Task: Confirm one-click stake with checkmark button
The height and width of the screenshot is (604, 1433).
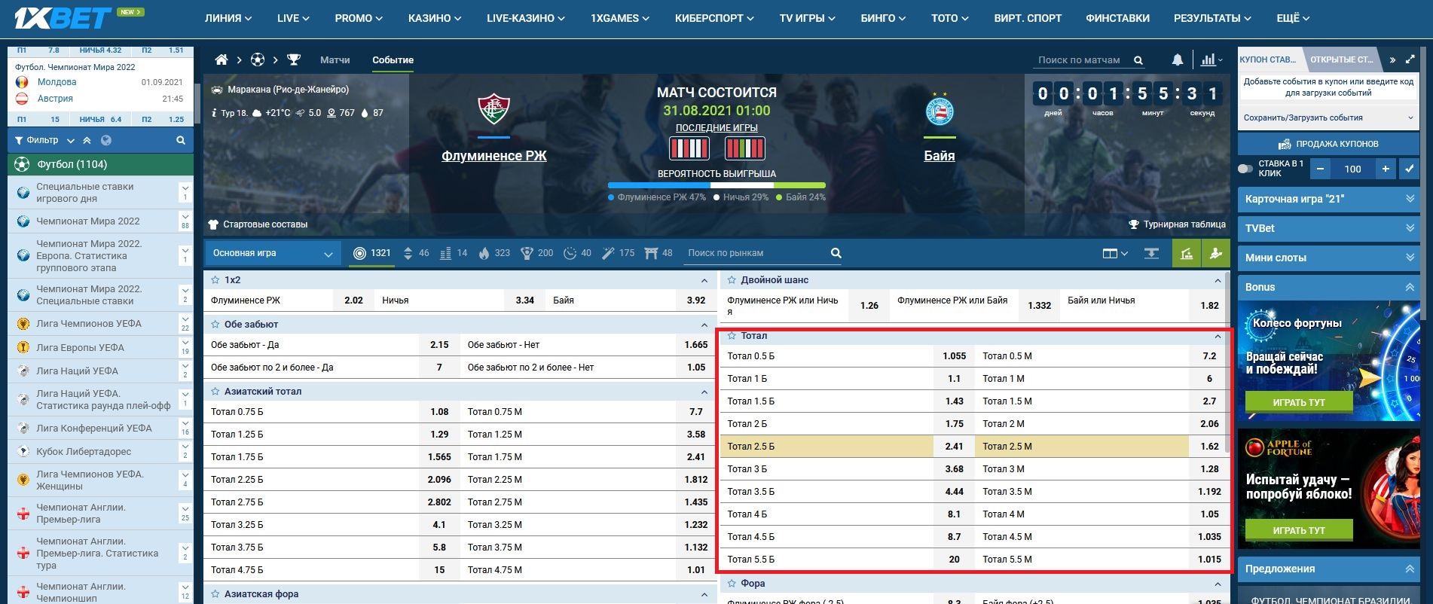Action: click(x=1409, y=169)
